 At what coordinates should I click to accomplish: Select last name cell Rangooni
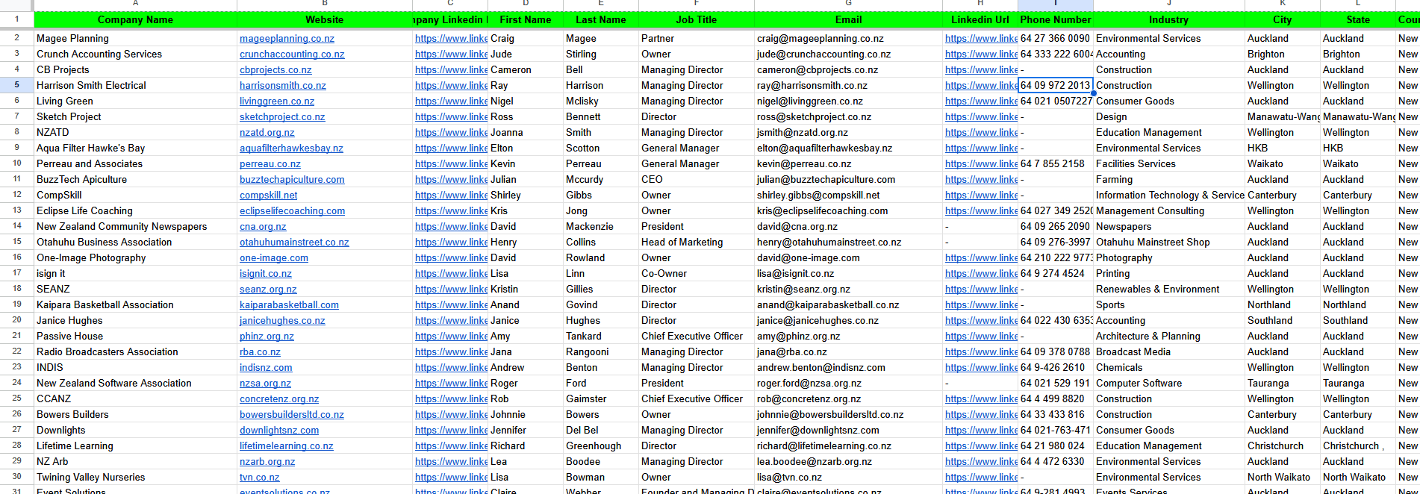tap(601, 352)
